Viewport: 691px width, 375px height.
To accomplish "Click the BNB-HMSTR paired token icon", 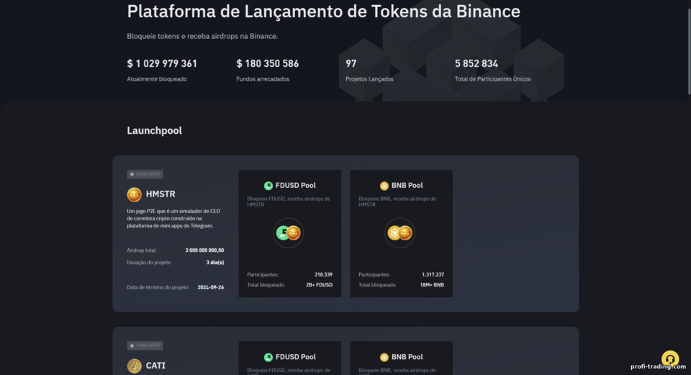I will tap(399, 232).
